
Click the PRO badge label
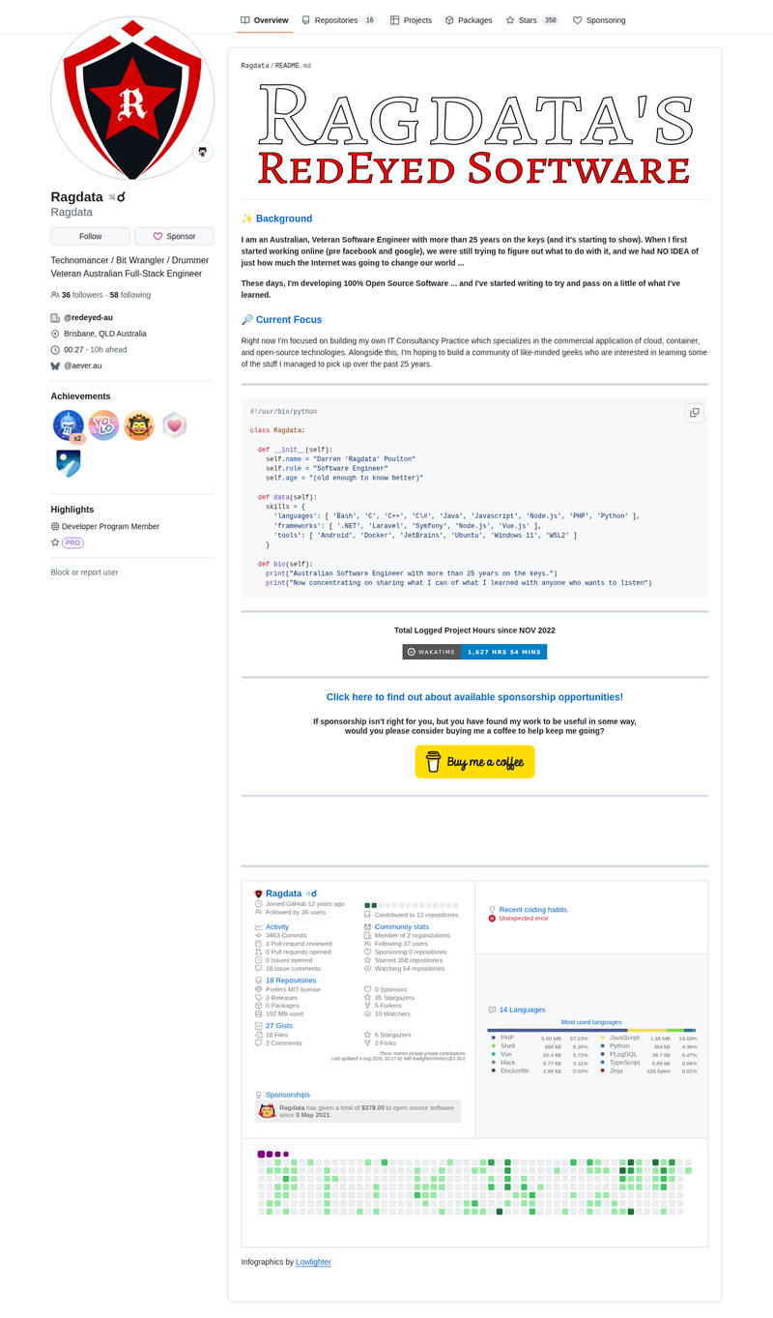pyautogui.click(x=73, y=543)
